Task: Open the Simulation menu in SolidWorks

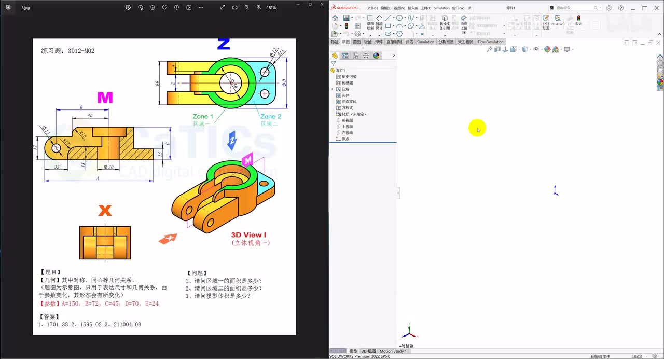Action: [x=441, y=8]
